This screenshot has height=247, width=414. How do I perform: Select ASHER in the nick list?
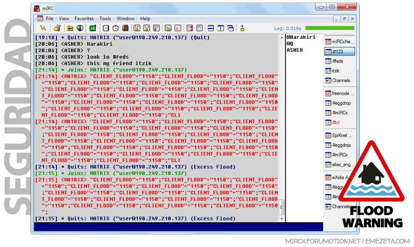coord(294,50)
